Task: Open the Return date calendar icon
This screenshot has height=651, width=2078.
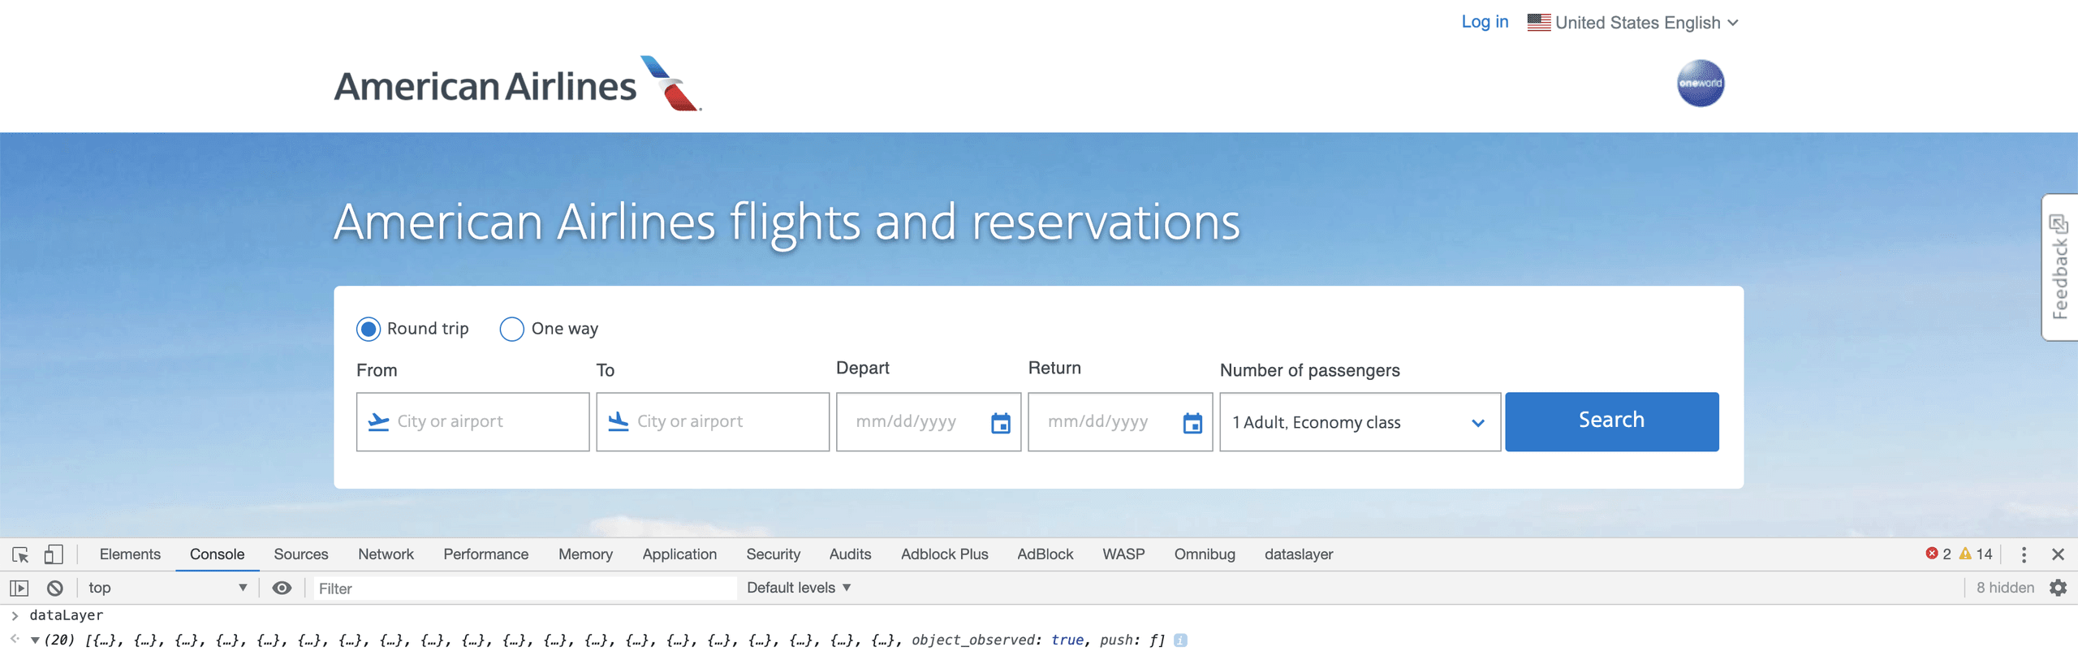Action: pyautogui.click(x=1192, y=423)
